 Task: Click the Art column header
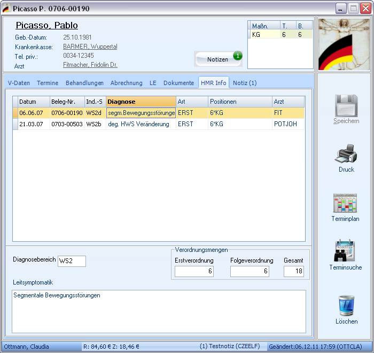pyautogui.click(x=192, y=102)
